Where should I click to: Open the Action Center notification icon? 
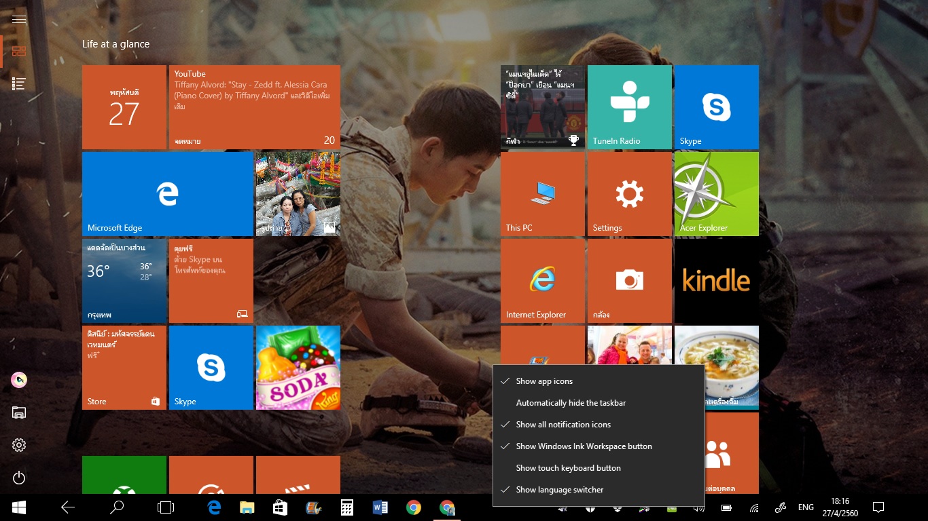(878, 507)
